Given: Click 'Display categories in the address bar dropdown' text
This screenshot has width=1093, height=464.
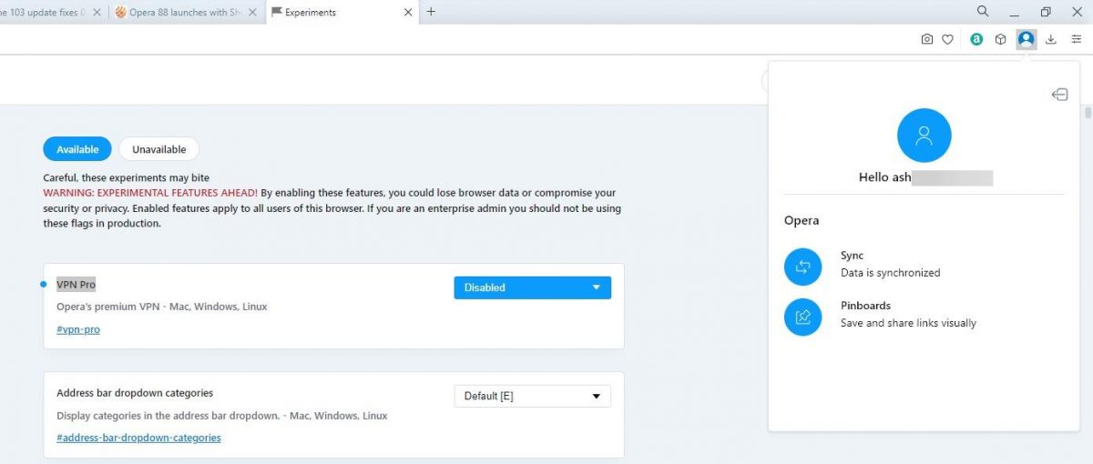Looking at the screenshot, I should coord(222,416).
